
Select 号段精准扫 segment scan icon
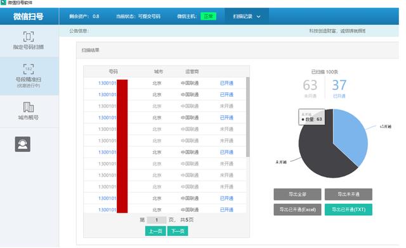[x=29, y=69]
